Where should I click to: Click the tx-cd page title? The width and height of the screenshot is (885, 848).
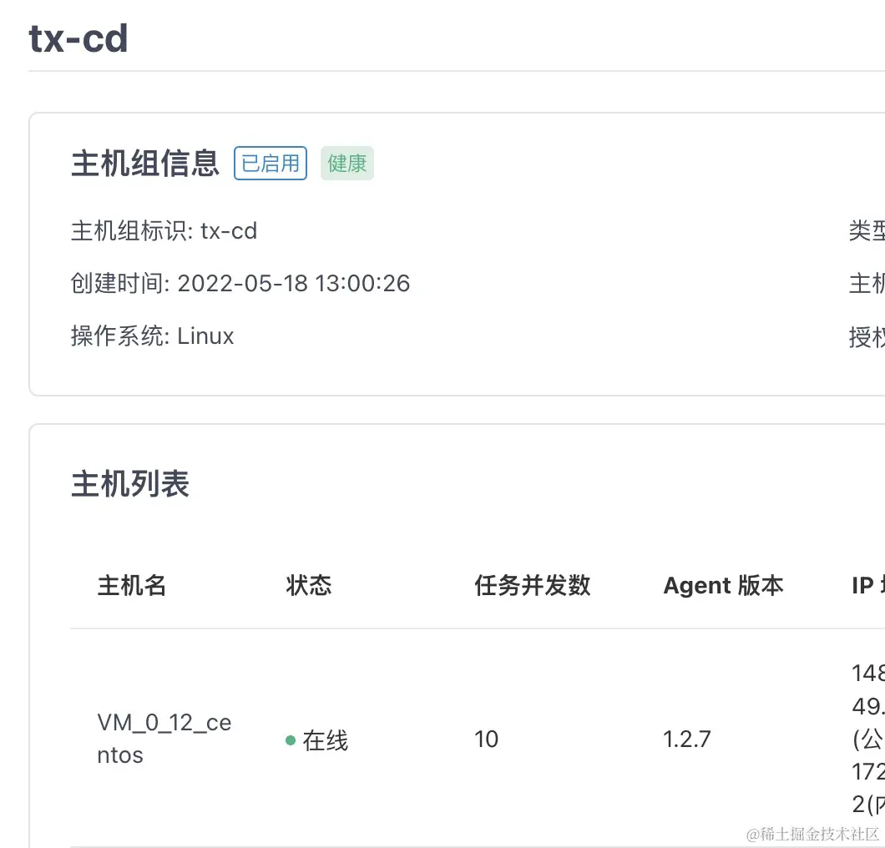(78, 38)
